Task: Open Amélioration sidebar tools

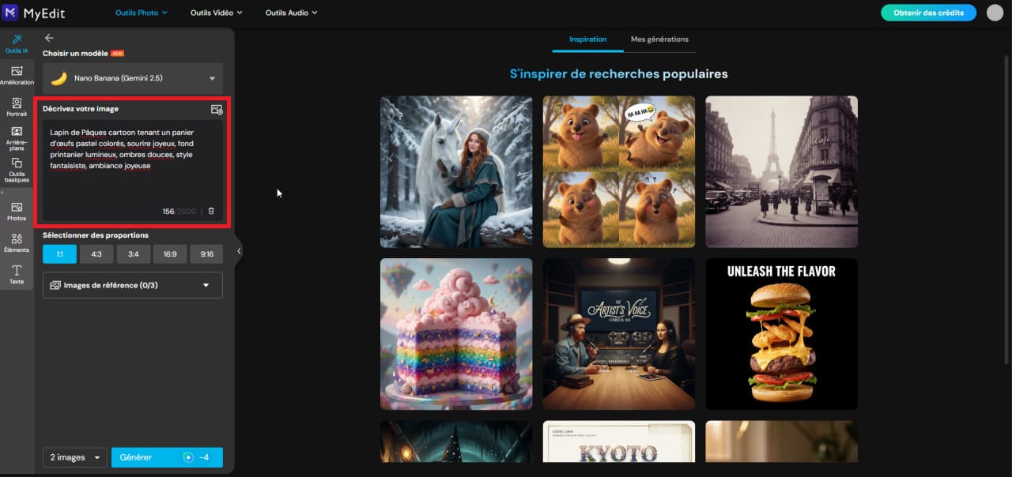Action: 17,76
